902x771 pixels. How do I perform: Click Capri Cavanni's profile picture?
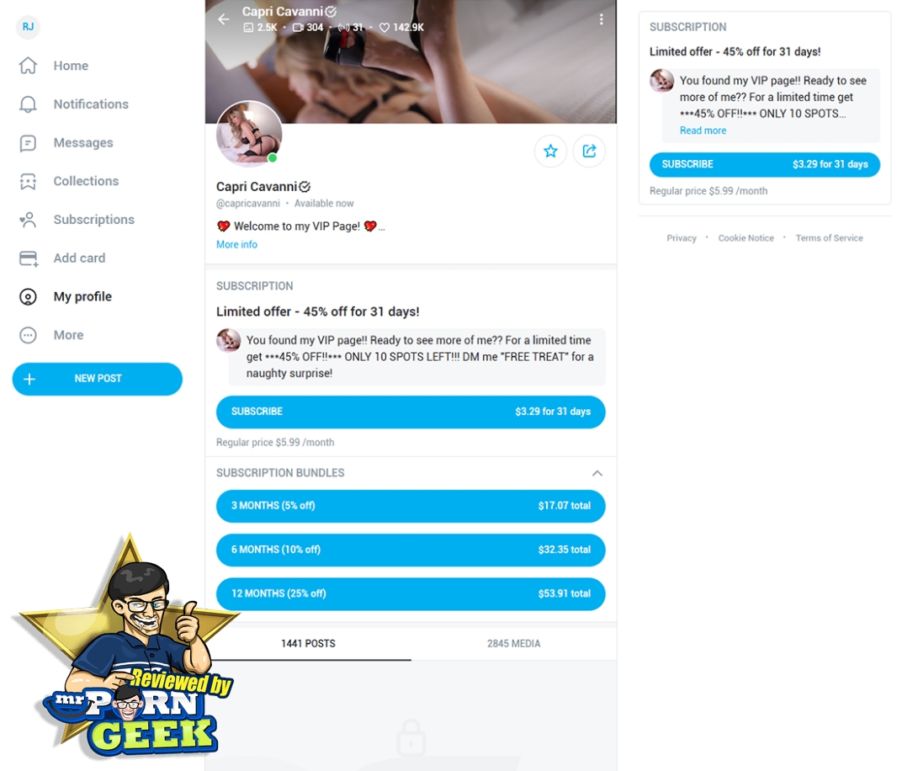coord(248,134)
